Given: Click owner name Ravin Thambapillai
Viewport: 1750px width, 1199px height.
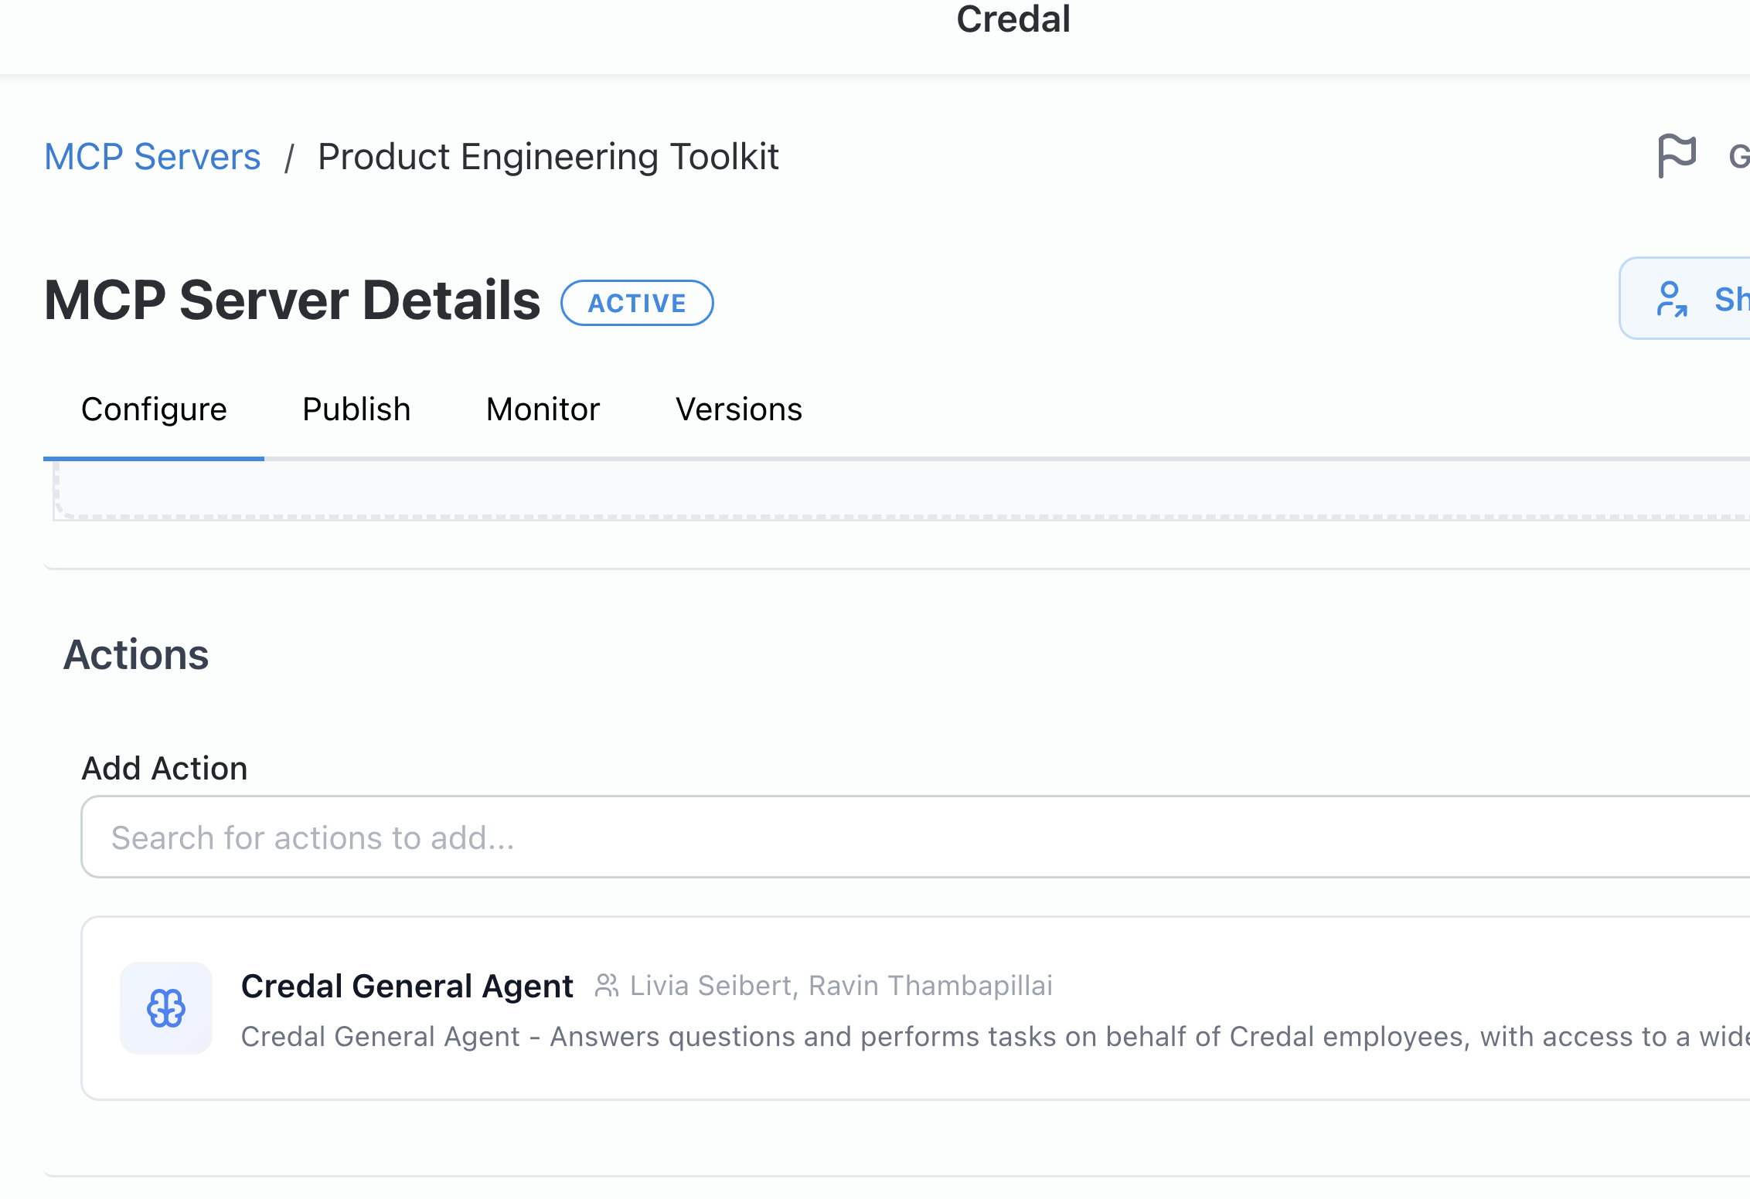Looking at the screenshot, I should [930, 985].
